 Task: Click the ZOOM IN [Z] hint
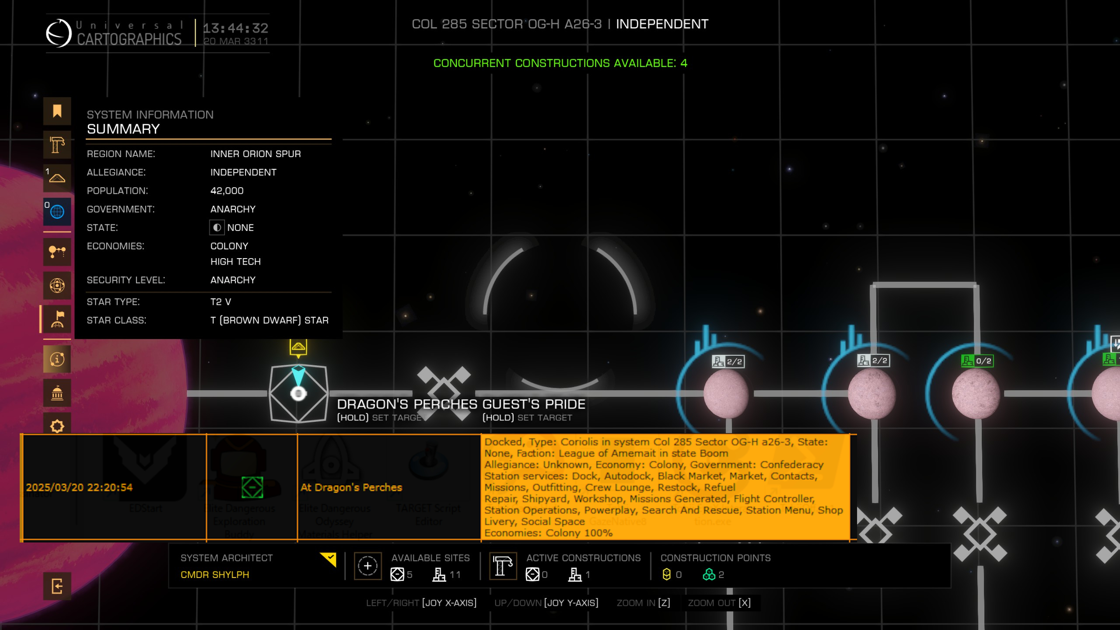(643, 603)
